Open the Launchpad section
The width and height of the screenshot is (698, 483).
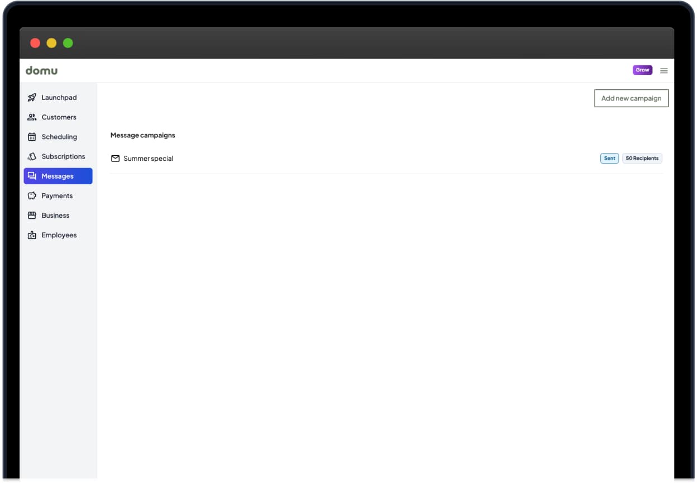pos(58,97)
